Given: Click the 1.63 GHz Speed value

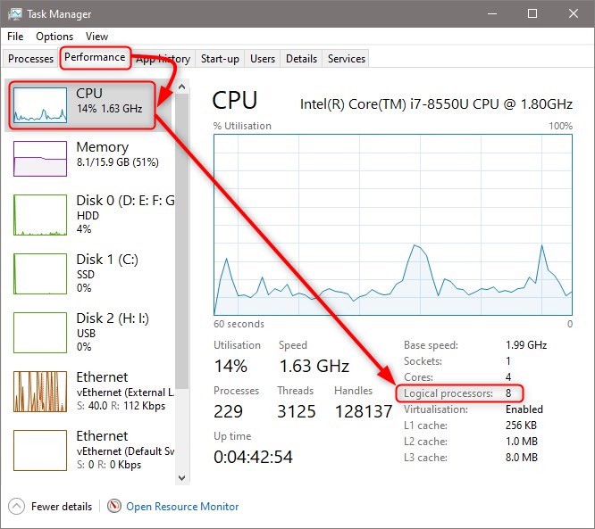Looking at the screenshot, I should point(314,366).
